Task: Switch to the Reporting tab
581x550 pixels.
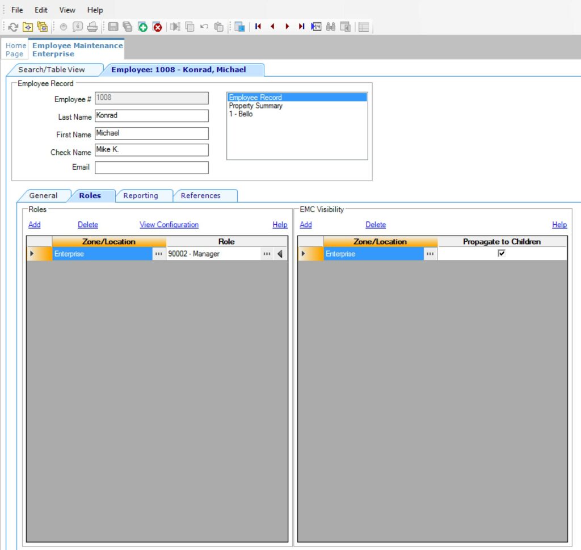Action: tap(141, 195)
